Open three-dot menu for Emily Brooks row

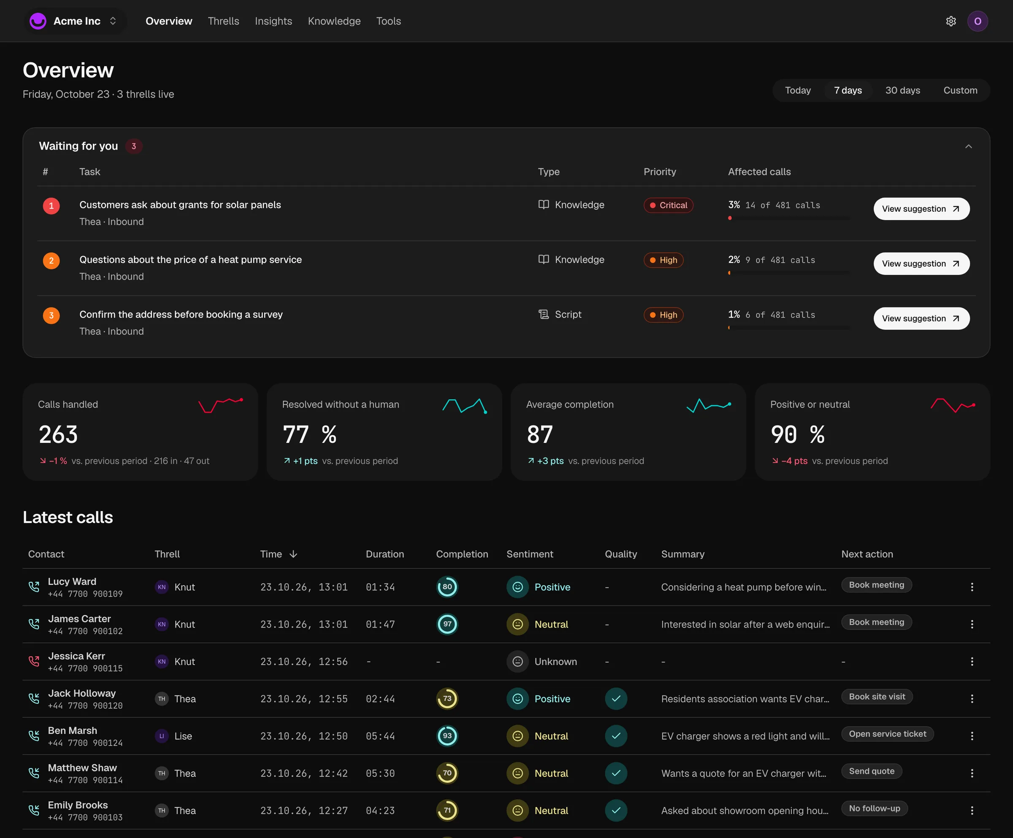coord(972,811)
